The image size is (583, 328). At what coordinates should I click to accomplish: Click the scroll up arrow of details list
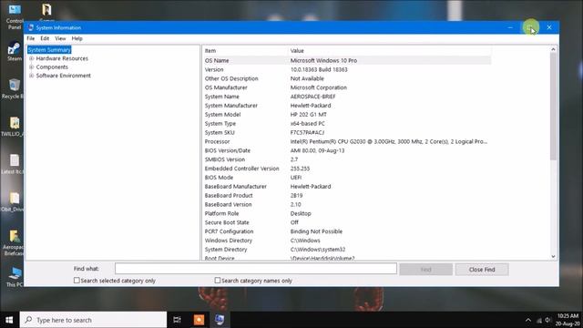pos(553,49)
